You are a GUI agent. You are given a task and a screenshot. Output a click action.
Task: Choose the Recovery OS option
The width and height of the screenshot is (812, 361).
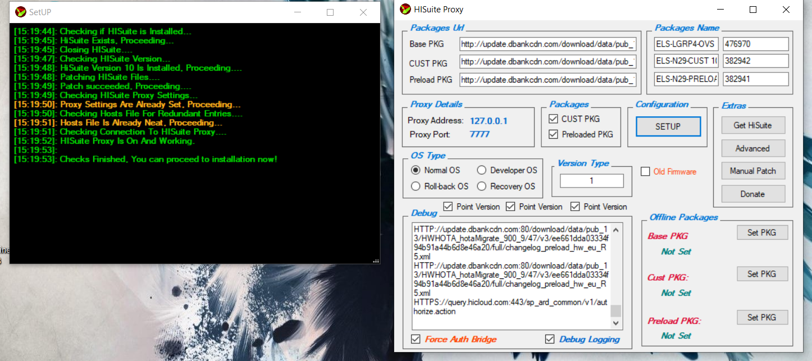[x=481, y=186]
